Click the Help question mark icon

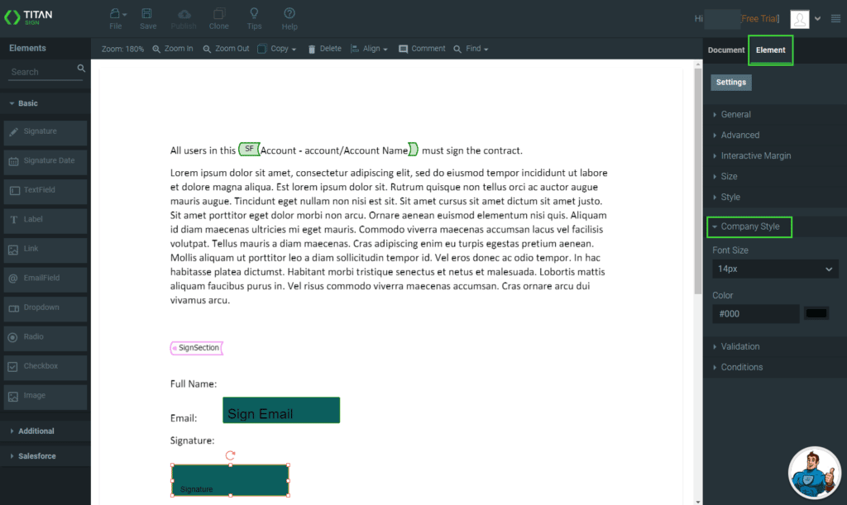pyautogui.click(x=290, y=14)
